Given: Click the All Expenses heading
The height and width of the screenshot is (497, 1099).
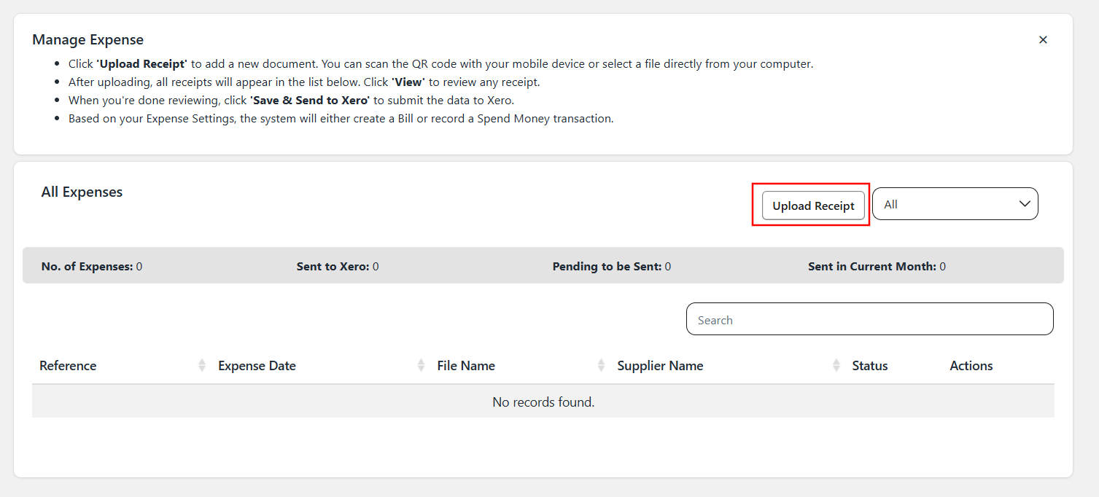Looking at the screenshot, I should tap(82, 192).
